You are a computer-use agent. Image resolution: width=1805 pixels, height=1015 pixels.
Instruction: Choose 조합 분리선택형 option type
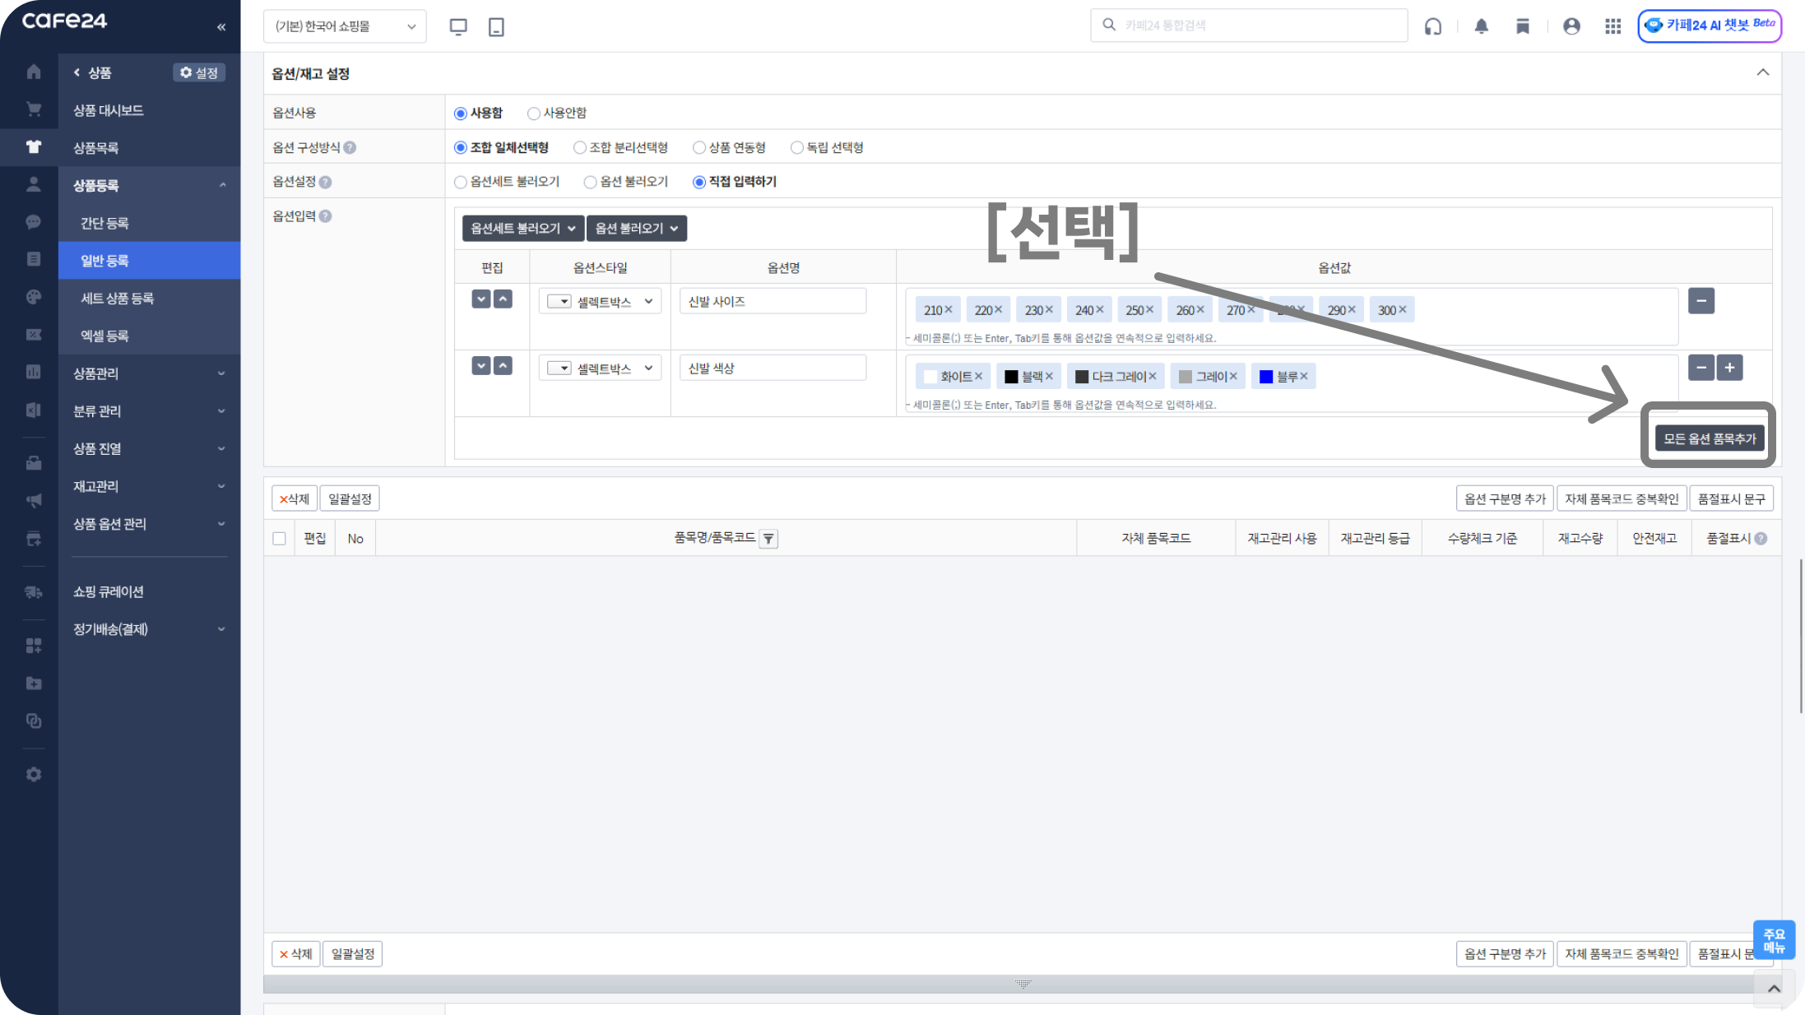[x=580, y=148]
